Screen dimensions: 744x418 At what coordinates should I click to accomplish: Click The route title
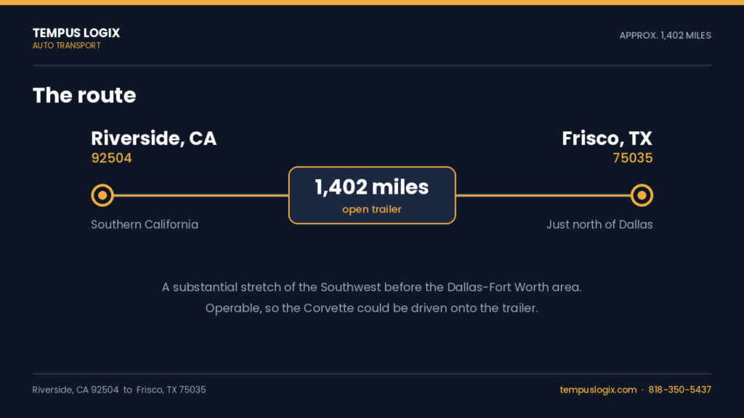click(x=84, y=95)
